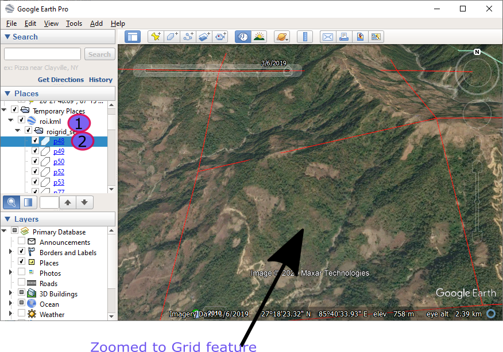The height and width of the screenshot is (352, 503).
Task: Select the Add Polygon tool
Action: pyautogui.click(x=172, y=37)
